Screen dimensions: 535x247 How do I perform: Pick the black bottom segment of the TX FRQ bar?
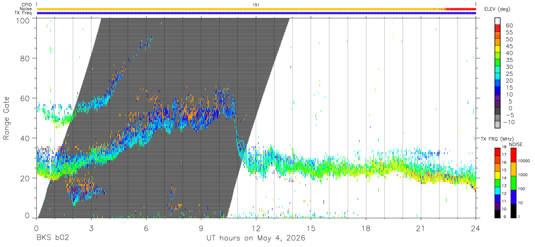coord(498,213)
